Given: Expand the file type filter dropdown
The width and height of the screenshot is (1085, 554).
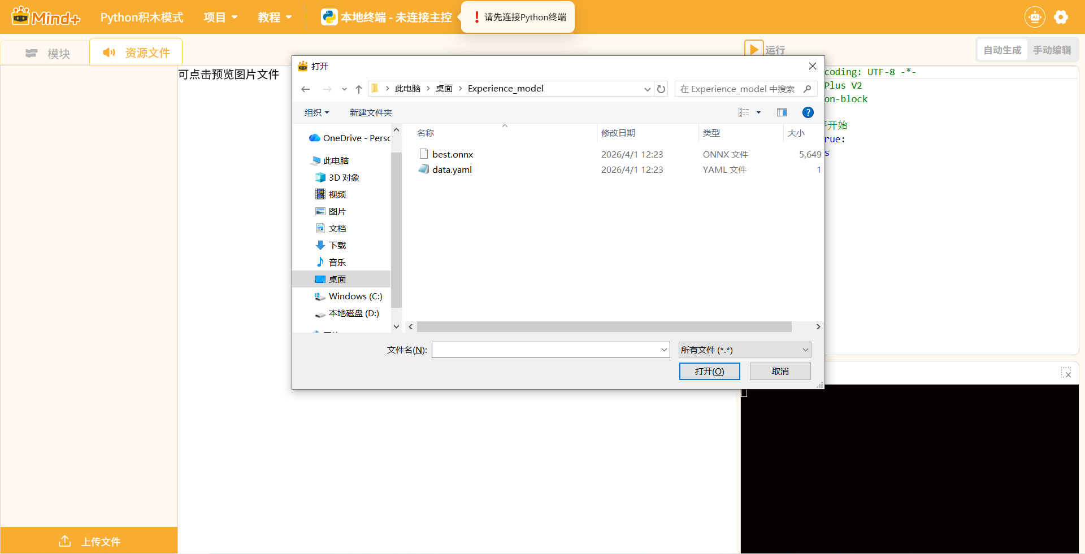Looking at the screenshot, I should (x=745, y=350).
